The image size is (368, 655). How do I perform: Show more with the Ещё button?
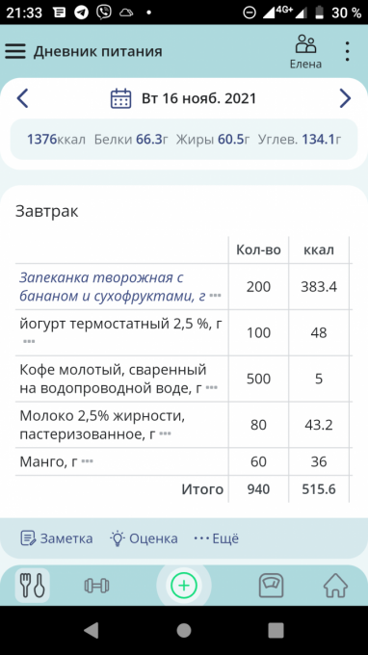[217, 538]
